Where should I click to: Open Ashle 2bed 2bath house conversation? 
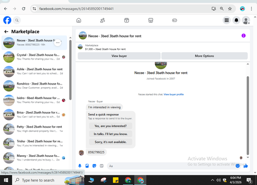pos(34,71)
